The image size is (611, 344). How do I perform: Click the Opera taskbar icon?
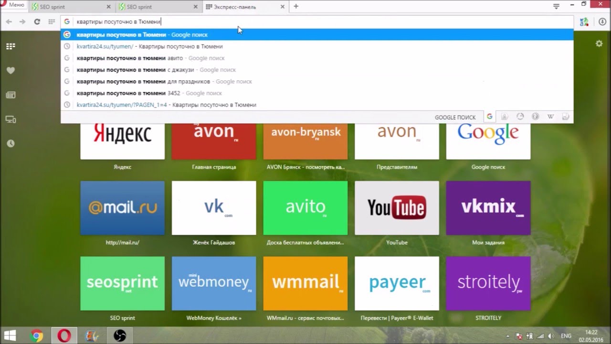point(64,336)
